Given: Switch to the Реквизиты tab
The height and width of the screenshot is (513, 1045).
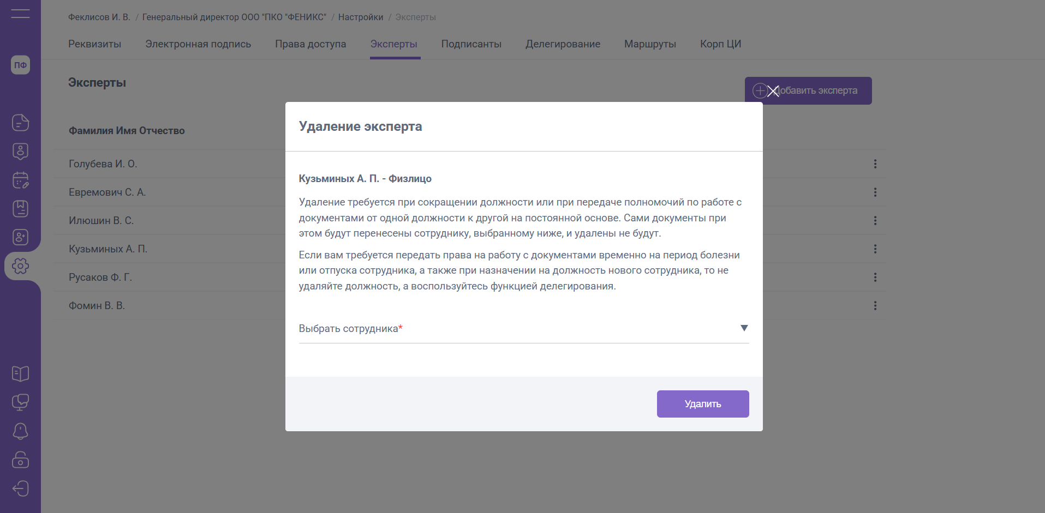Looking at the screenshot, I should (x=94, y=44).
